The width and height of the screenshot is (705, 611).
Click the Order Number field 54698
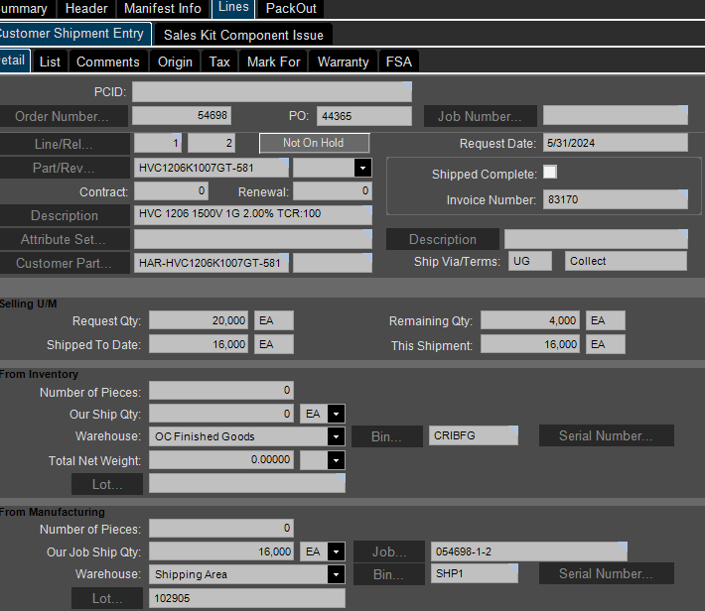[x=181, y=116]
